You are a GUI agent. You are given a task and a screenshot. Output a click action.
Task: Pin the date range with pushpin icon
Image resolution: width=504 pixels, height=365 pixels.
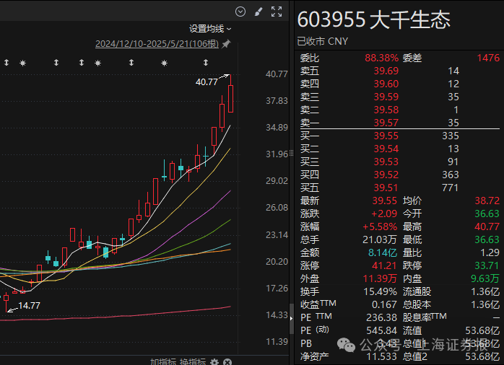226,44
